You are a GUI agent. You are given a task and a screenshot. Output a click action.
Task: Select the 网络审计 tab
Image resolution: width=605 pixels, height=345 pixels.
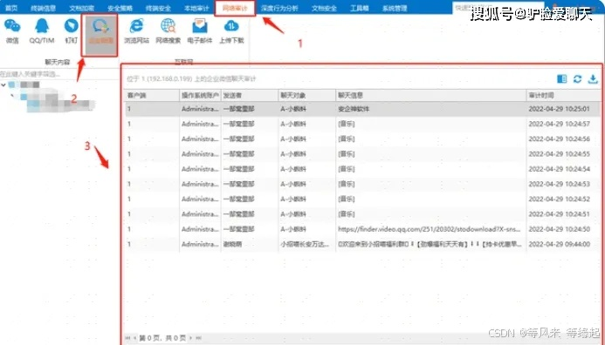click(235, 8)
